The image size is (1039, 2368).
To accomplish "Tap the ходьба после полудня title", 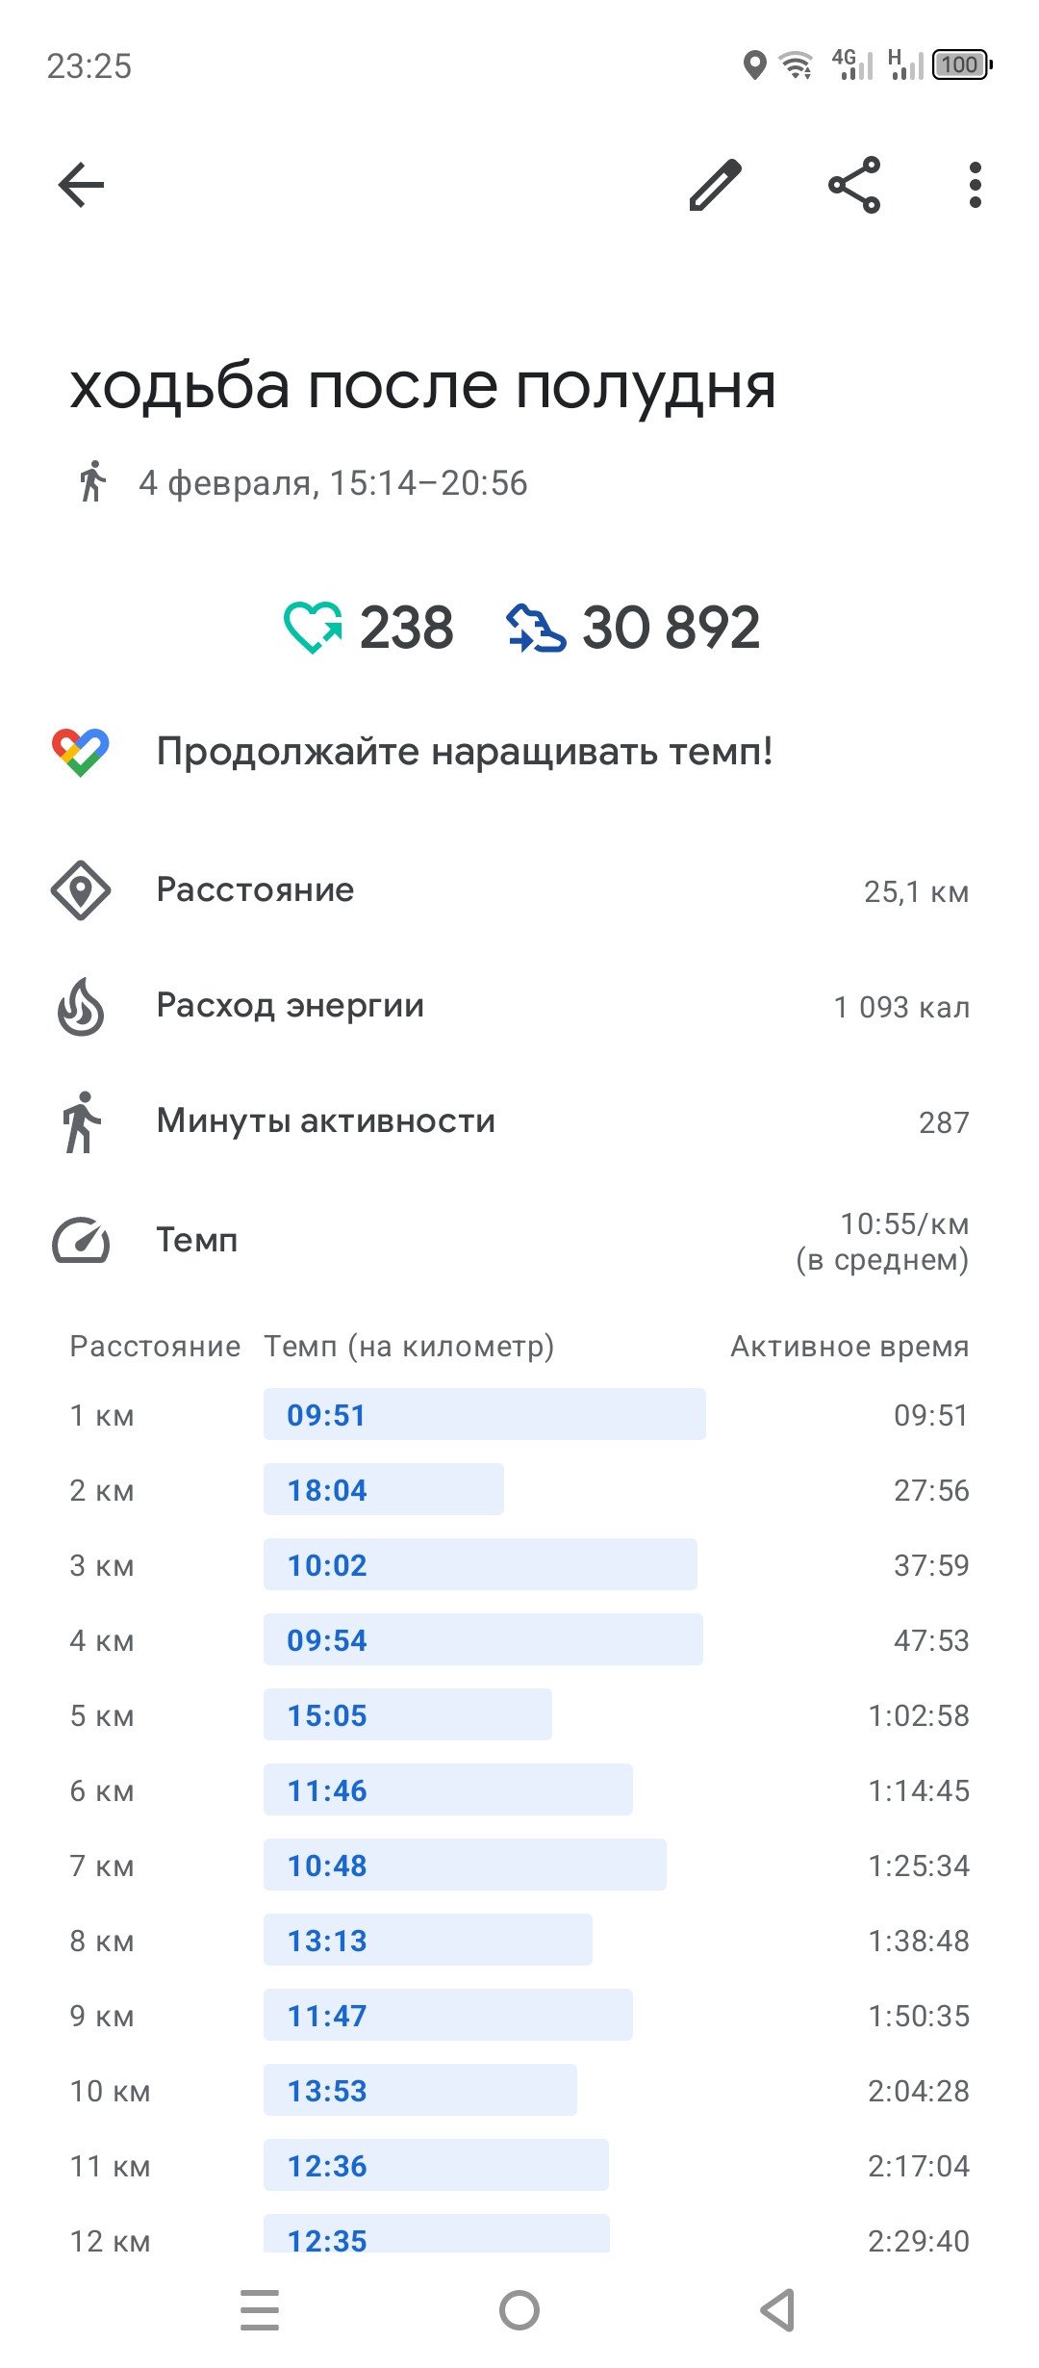I will (423, 387).
